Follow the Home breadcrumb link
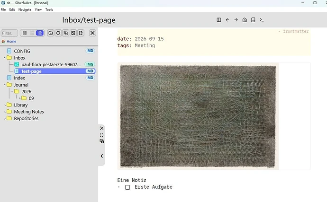Screen dimensions: 327x202 tap(11, 41)
